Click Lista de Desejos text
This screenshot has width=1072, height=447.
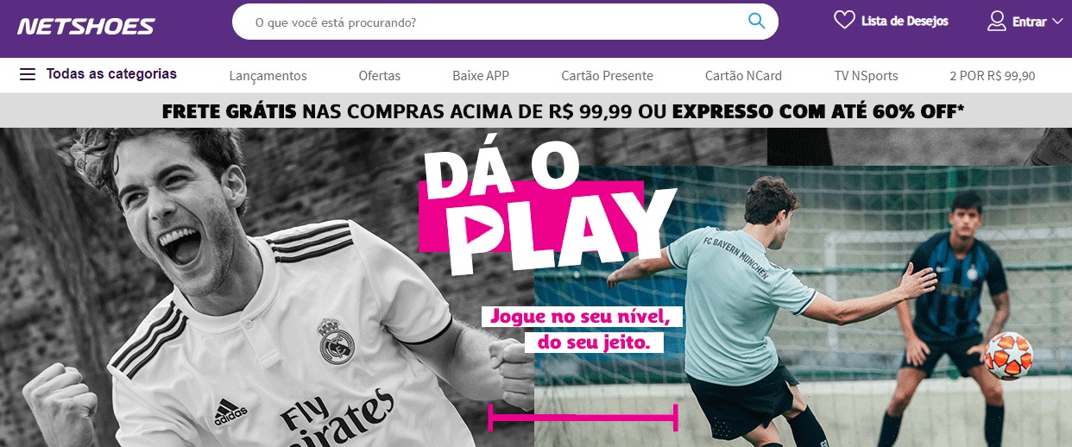(905, 21)
